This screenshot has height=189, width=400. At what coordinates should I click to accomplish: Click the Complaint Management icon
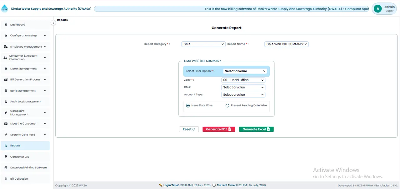point(6,113)
